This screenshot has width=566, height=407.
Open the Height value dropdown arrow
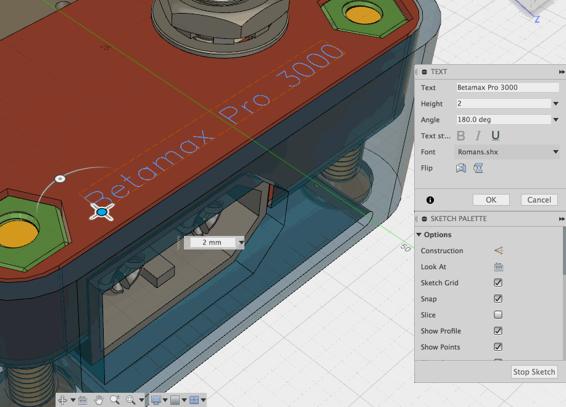click(556, 104)
